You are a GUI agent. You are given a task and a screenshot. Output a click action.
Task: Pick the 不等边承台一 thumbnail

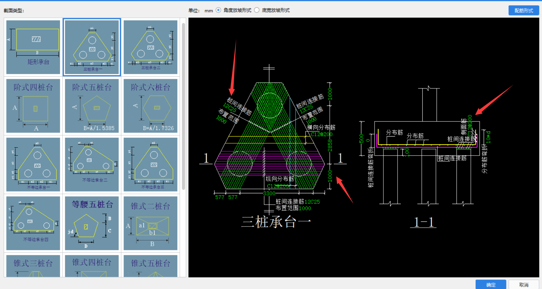tap(33, 164)
